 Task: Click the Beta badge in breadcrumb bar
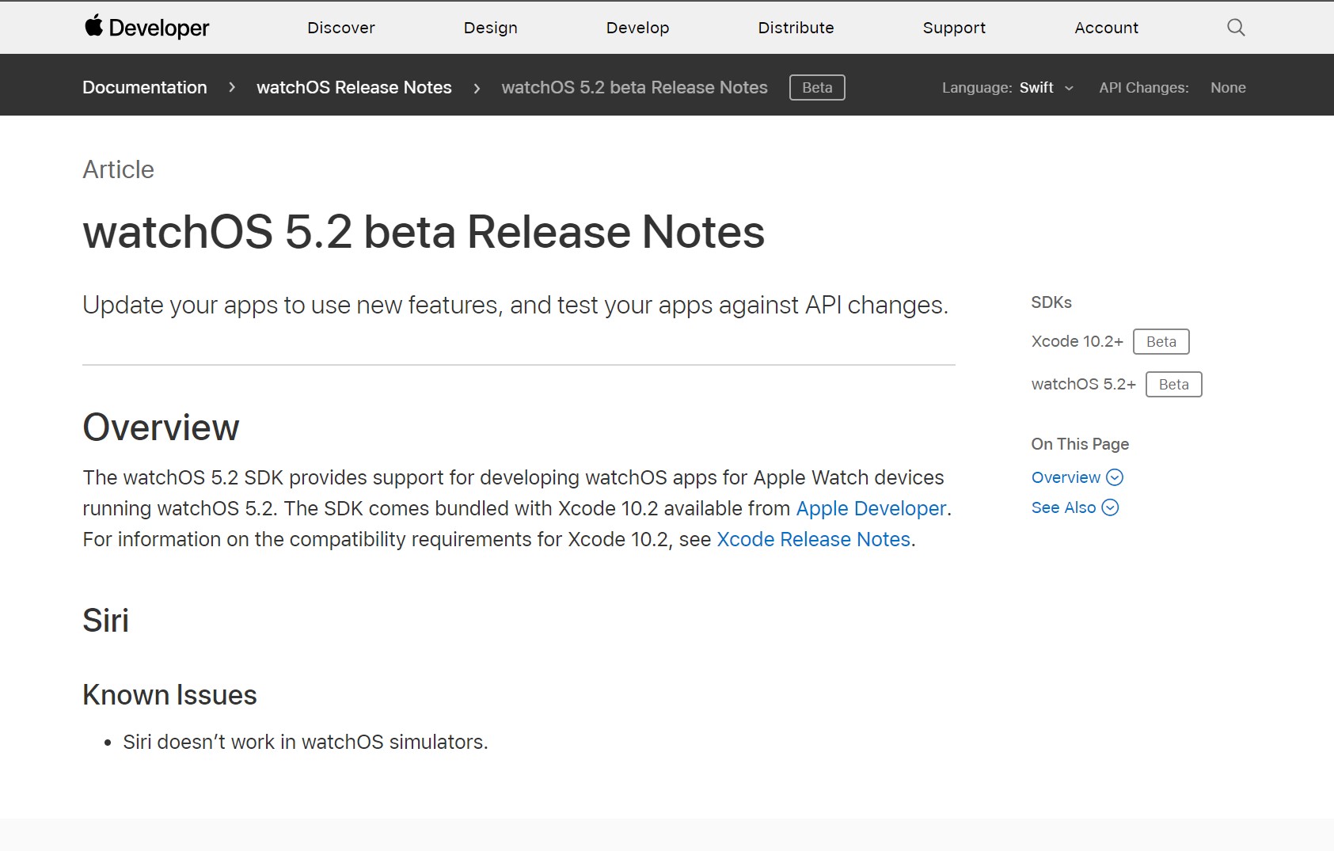[x=817, y=87]
